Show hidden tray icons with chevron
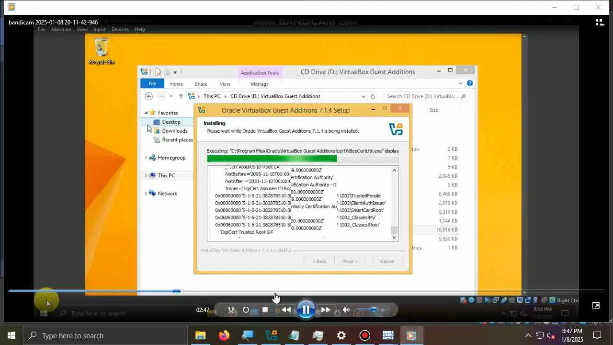This screenshot has height=345, width=613. click(x=528, y=335)
